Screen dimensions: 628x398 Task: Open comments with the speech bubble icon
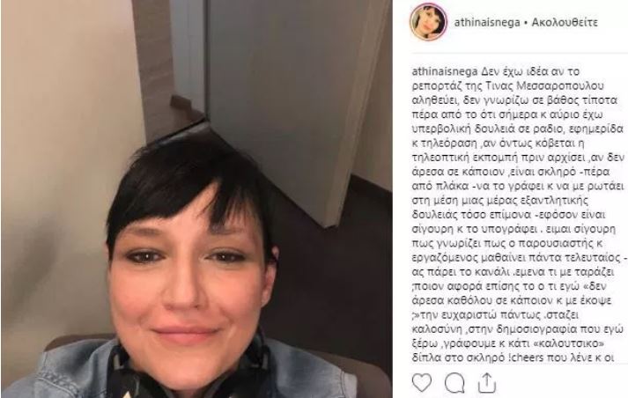[x=454, y=383]
